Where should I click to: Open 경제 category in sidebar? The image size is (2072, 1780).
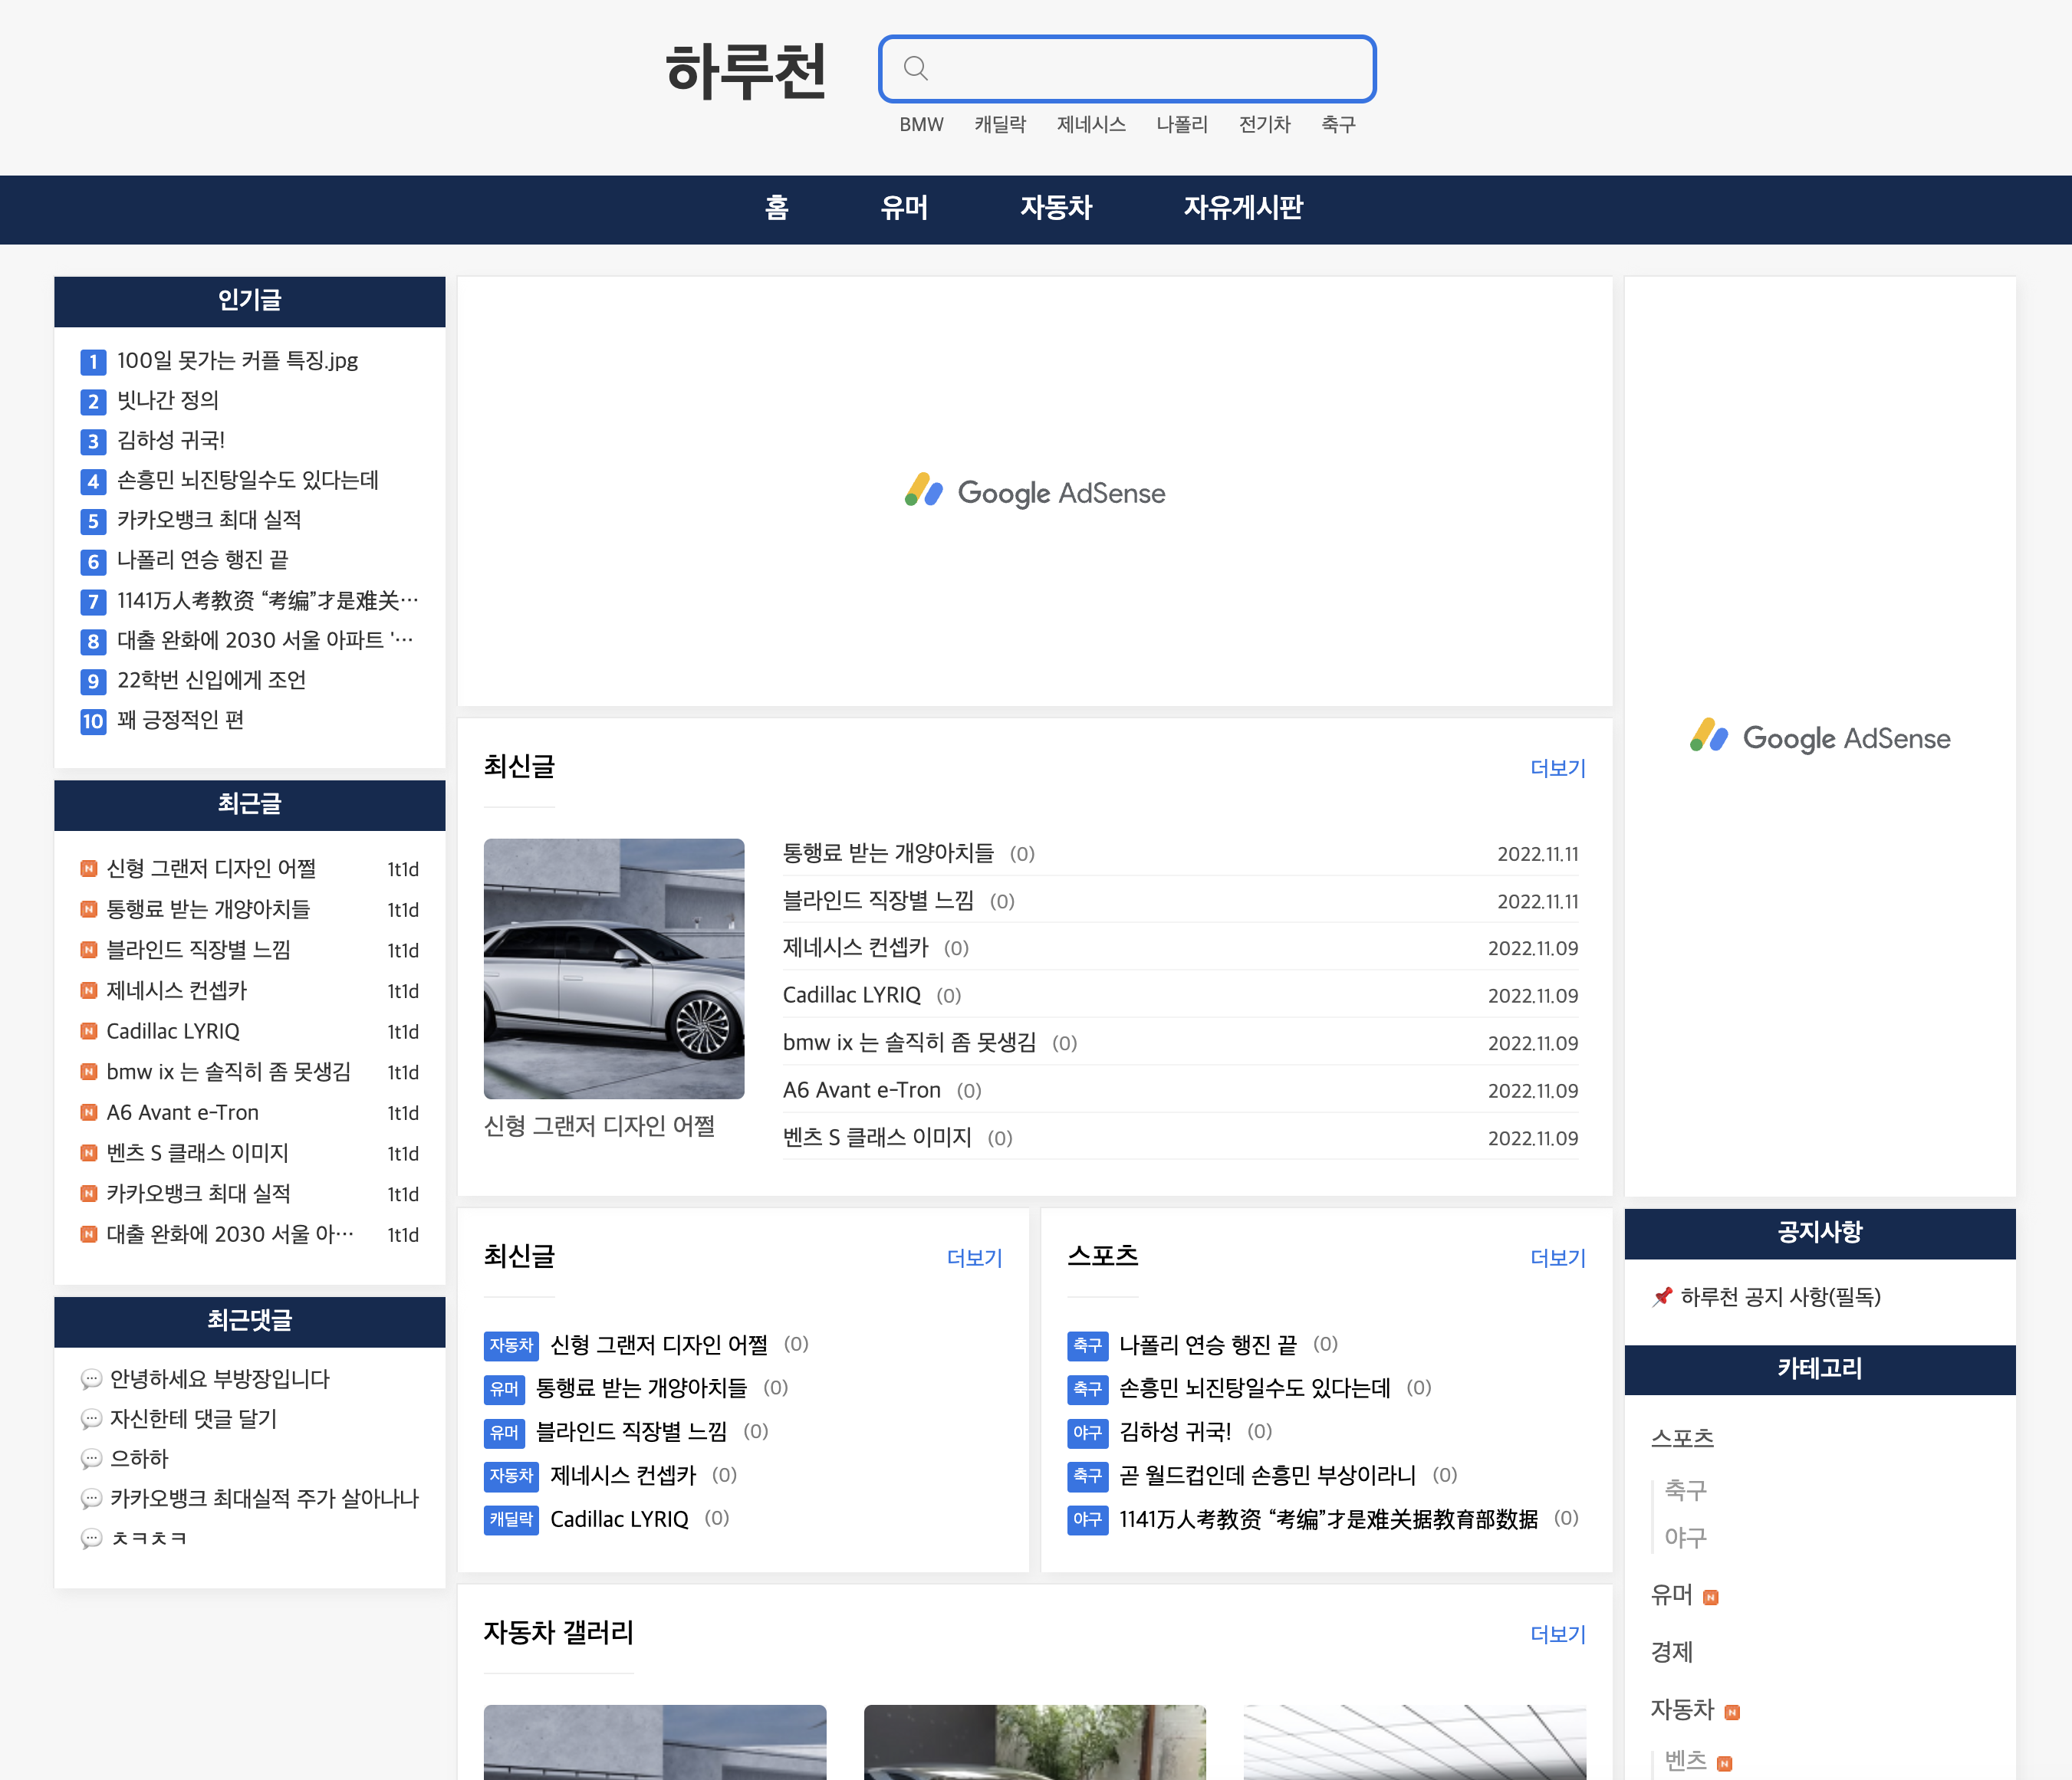(x=1671, y=1652)
